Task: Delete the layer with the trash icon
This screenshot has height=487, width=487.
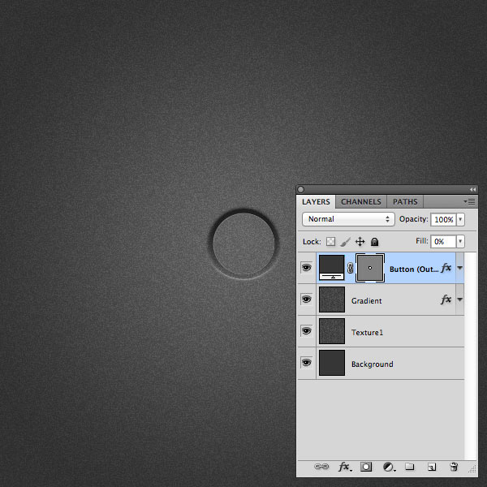Action: (454, 467)
